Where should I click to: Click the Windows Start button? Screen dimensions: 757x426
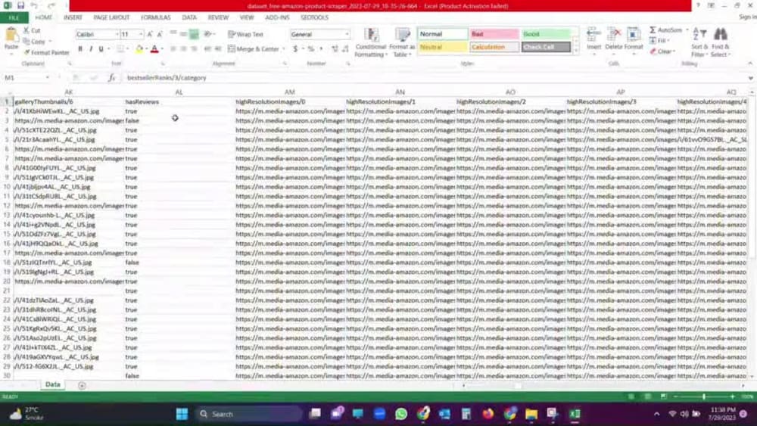click(x=182, y=414)
